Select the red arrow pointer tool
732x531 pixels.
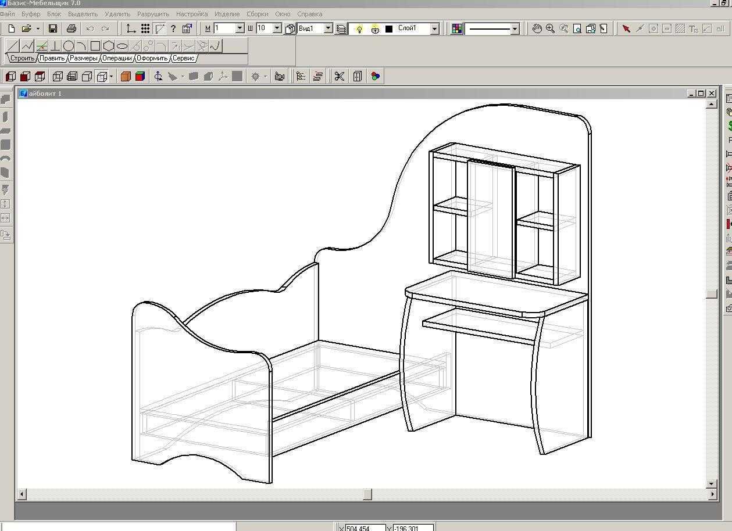tap(626, 28)
